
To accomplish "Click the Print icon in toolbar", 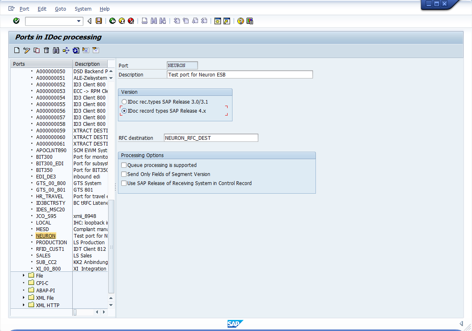I will (145, 21).
